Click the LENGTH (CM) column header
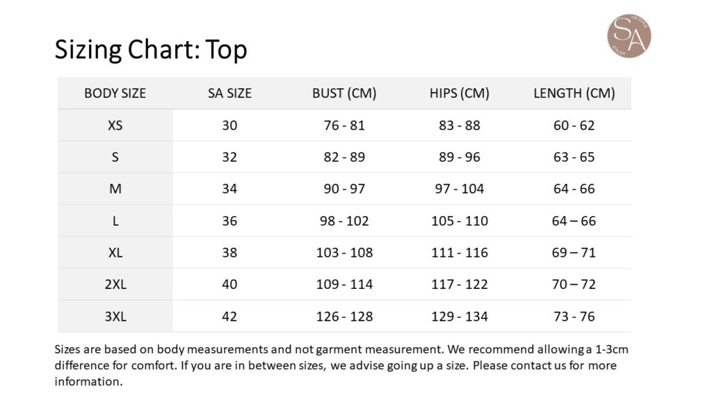This screenshot has height=400, width=712. 574,93
